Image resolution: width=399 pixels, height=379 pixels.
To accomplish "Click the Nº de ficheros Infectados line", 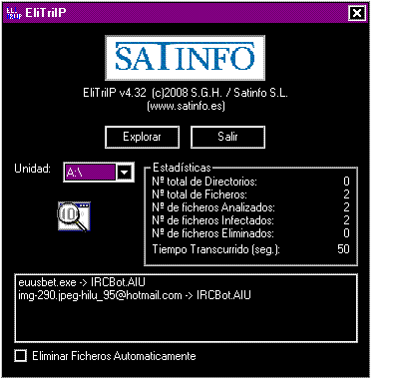I will [x=250, y=220].
